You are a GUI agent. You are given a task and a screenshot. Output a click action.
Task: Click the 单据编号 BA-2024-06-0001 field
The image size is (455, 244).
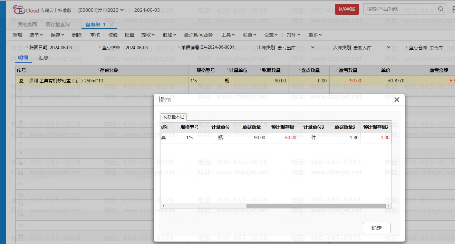click(220, 48)
